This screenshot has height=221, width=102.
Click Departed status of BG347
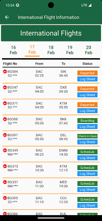point(87,89)
